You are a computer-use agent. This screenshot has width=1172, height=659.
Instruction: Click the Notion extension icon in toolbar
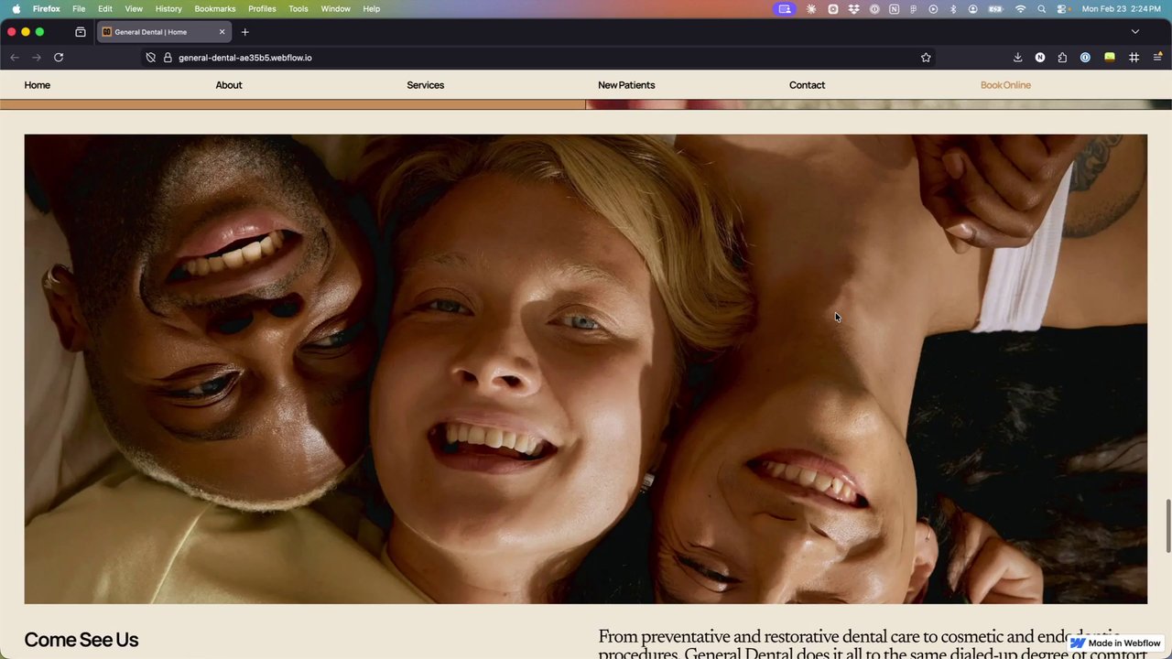(x=1040, y=58)
